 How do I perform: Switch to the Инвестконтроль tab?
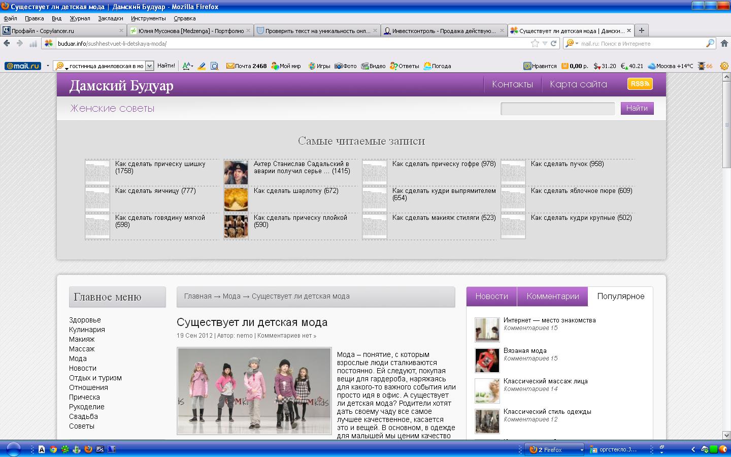coord(444,30)
